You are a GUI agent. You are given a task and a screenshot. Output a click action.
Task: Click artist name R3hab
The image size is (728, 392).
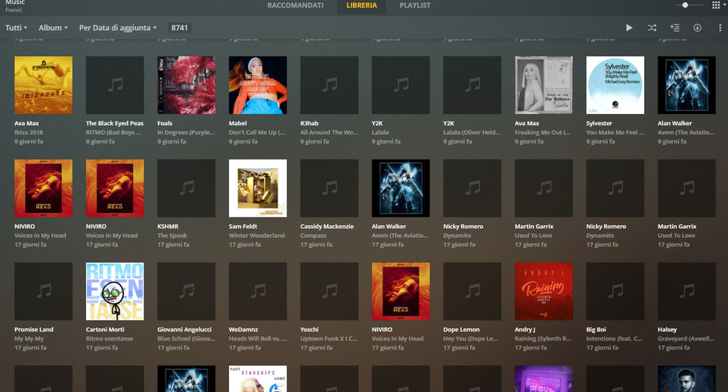309,123
